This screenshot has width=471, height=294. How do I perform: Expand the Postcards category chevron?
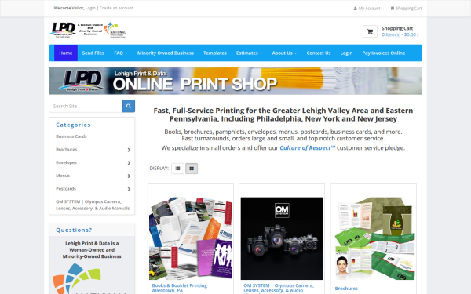pyautogui.click(x=129, y=189)
